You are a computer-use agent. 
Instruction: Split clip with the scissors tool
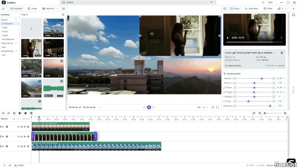(x=15, y=113)
